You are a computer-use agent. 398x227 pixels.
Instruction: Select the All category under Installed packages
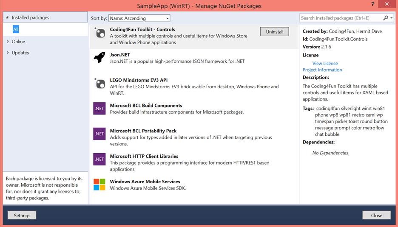tap(16, 29)
